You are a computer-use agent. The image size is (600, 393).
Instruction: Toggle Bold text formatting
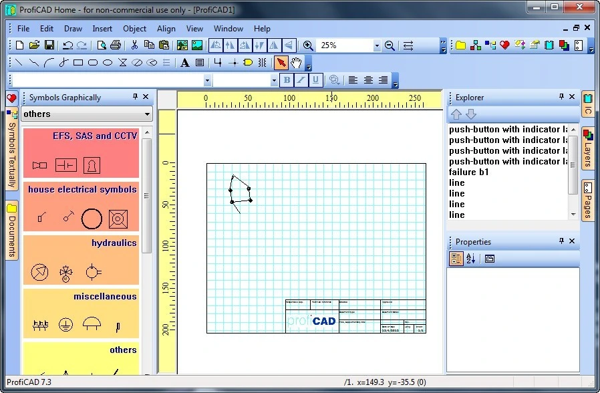287,80
